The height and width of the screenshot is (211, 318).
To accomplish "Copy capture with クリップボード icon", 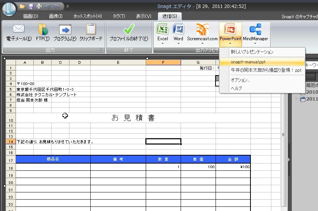I will 91,29.
